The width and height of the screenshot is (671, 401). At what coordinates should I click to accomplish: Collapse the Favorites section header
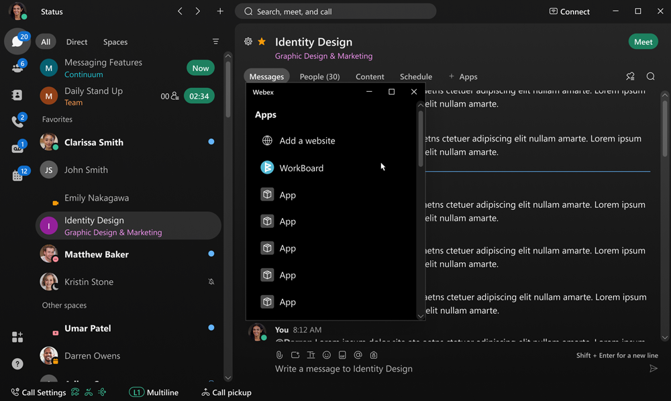(x=57, y=119)
